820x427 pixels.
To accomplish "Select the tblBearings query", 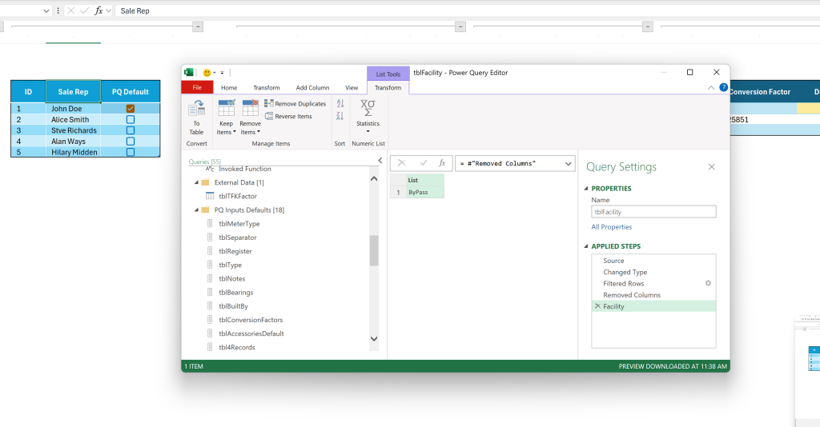I will pyautogui.click(x=236, y=293).
